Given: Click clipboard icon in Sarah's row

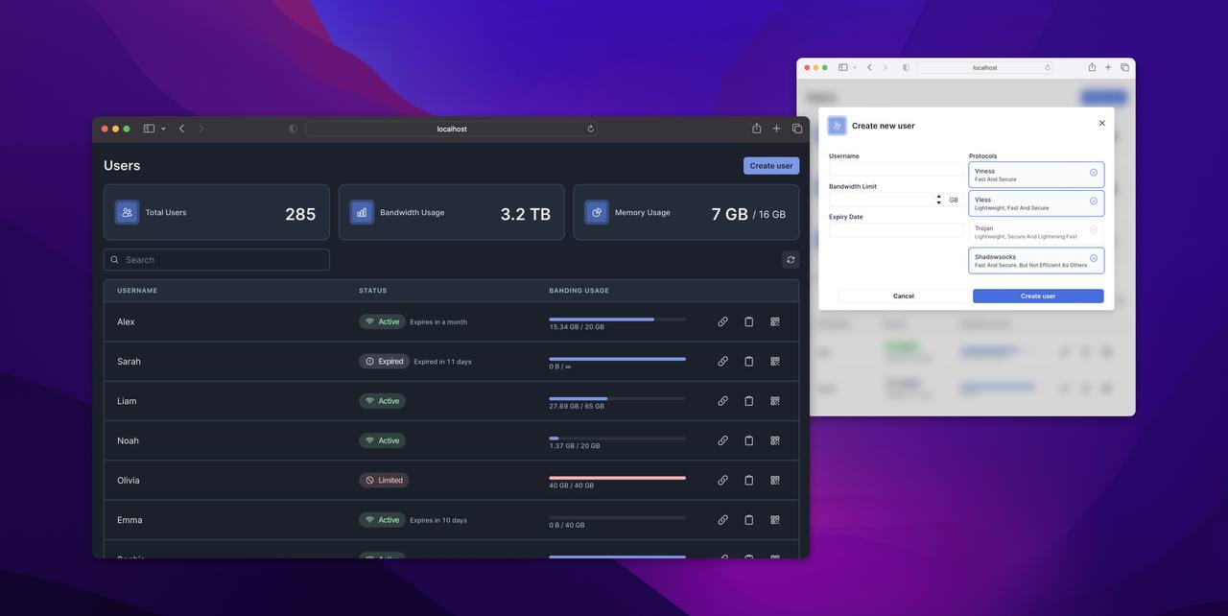Looking at the screenshot, I should click(x=749, y=362).
